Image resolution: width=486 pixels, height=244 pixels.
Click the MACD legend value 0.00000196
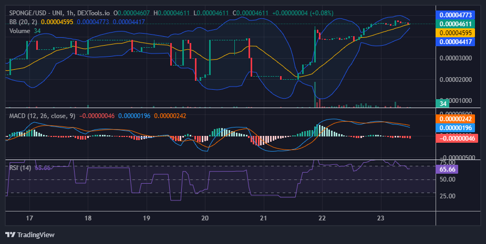134,116
